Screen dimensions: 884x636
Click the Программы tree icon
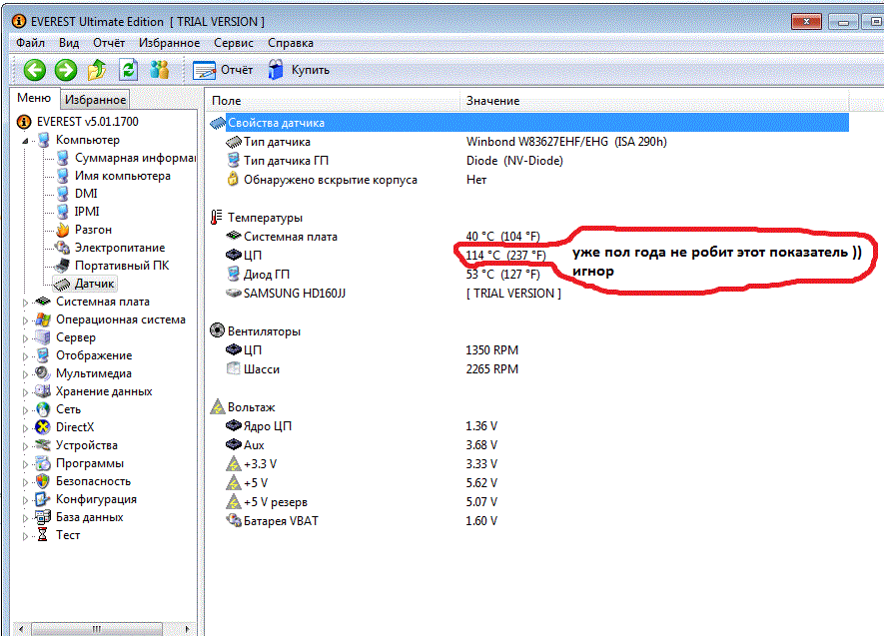(x=43, y=463)
